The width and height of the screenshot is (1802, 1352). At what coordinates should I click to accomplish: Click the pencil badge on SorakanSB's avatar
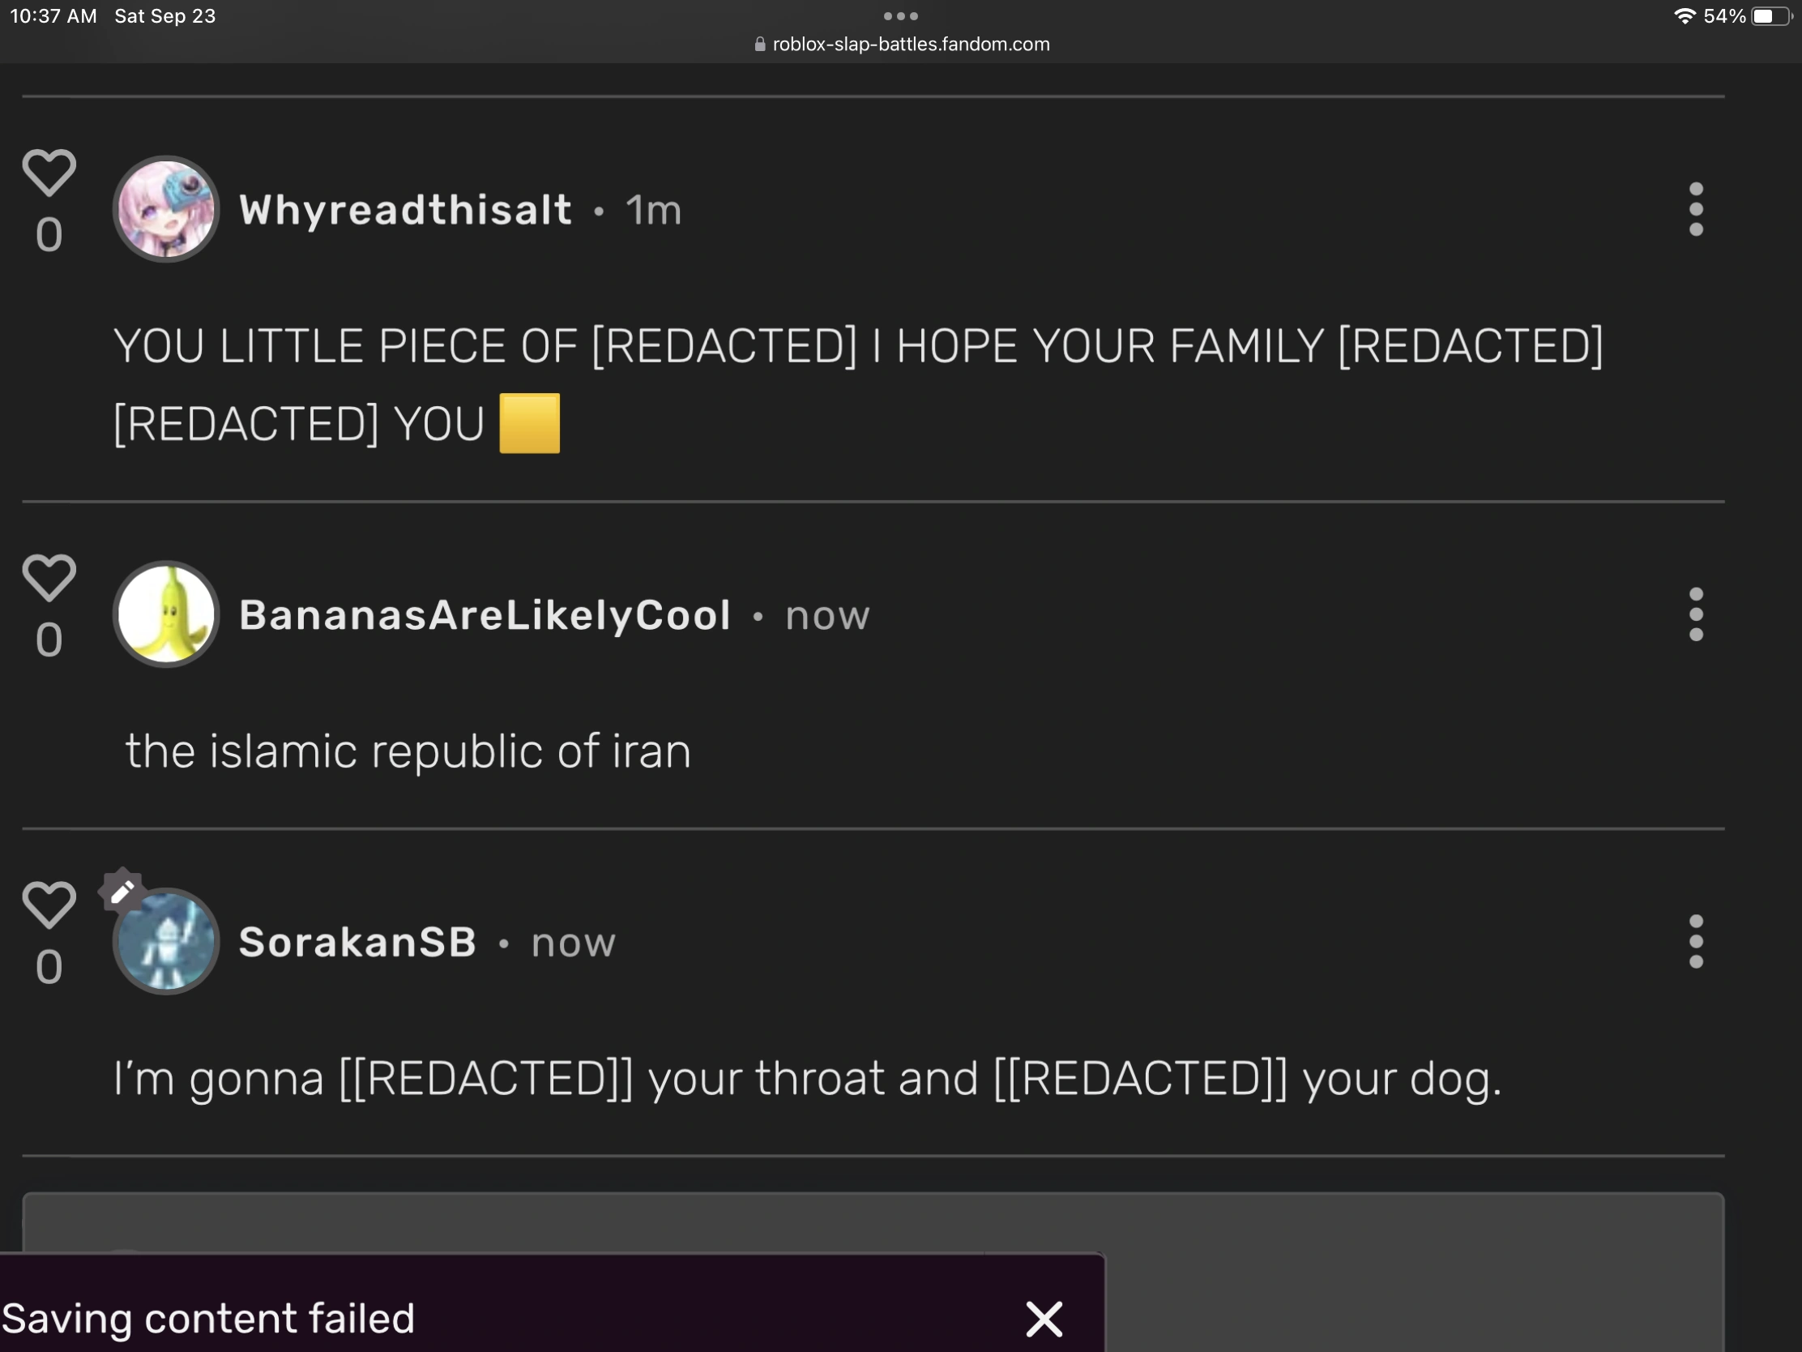click(122, 892)
